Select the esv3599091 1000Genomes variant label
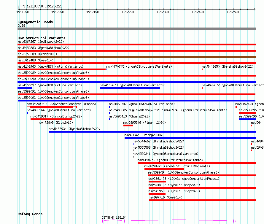This screenshot has width=264, height=224. tap(53, 91)
